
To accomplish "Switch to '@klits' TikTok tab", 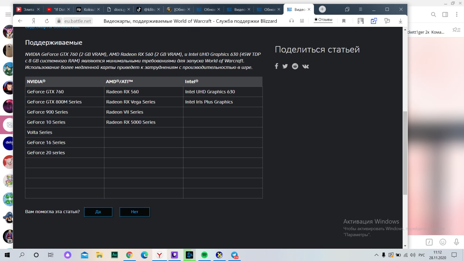I will (x=149, y=9).
